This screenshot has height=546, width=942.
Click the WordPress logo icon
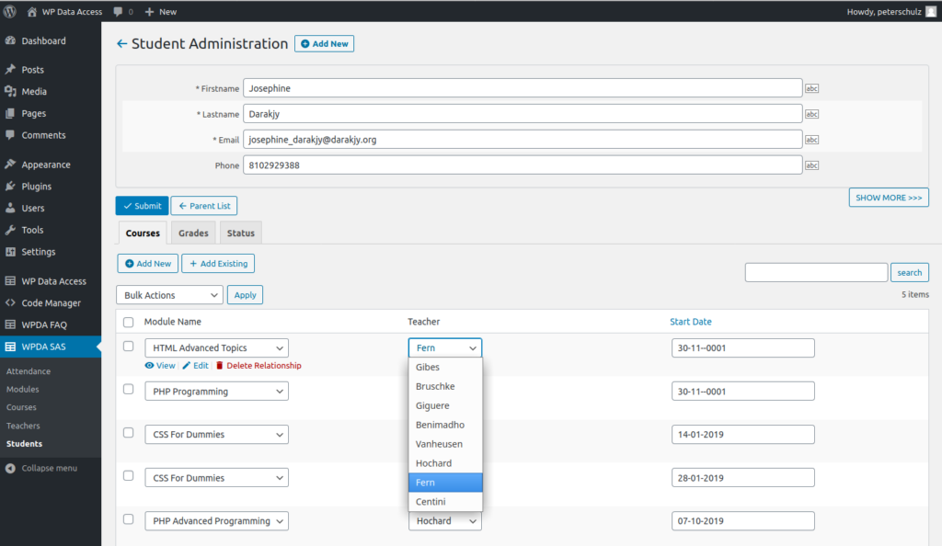(x=9, y=11)
